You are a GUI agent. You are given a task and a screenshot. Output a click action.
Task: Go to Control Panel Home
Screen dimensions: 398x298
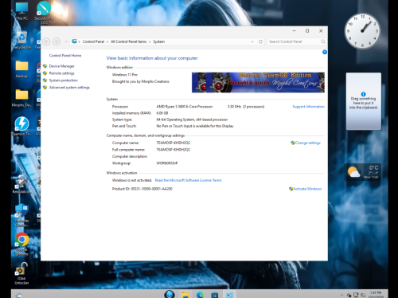point(65,56)
